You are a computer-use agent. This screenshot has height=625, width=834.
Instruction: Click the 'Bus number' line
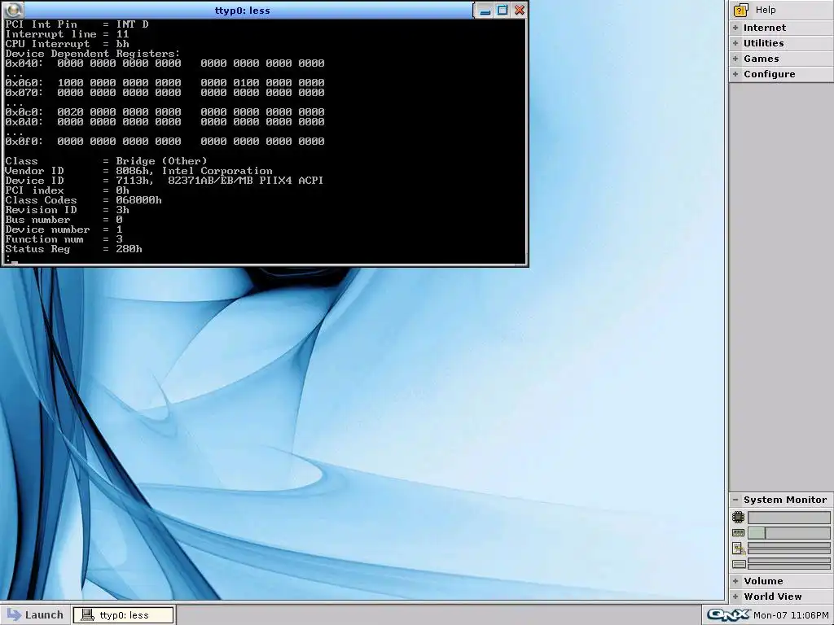[x=64, y=220]
